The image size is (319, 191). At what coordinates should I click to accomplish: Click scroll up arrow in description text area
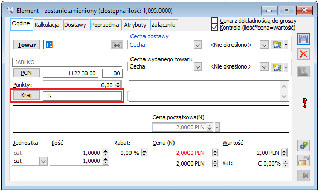284,86
